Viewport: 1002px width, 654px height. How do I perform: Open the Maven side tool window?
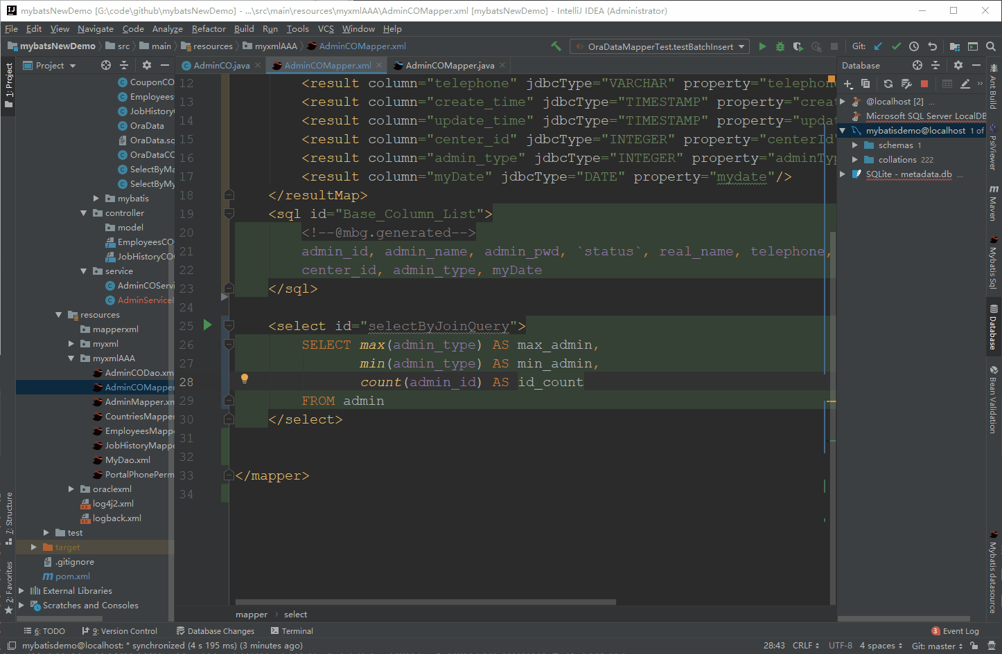point(994,203)
